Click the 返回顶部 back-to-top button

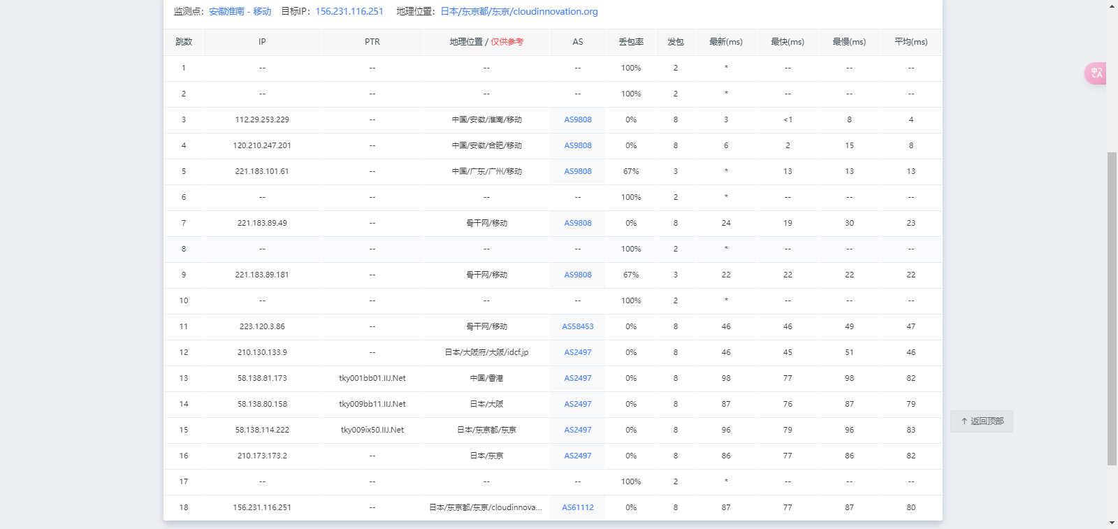click(x=981, y=421)
